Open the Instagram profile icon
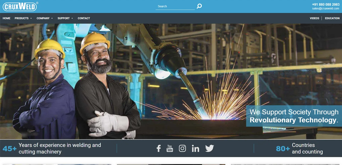This screenshot has width=342, height=165. (182, 148)
